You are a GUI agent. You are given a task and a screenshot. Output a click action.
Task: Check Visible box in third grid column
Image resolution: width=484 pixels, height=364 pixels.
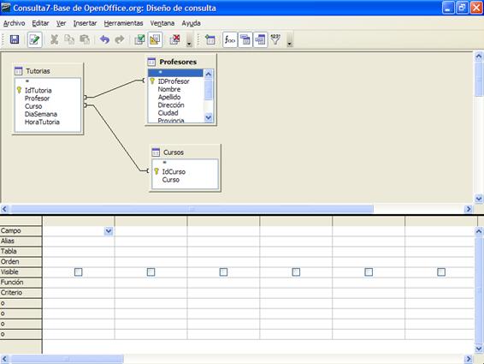point(223,272)
